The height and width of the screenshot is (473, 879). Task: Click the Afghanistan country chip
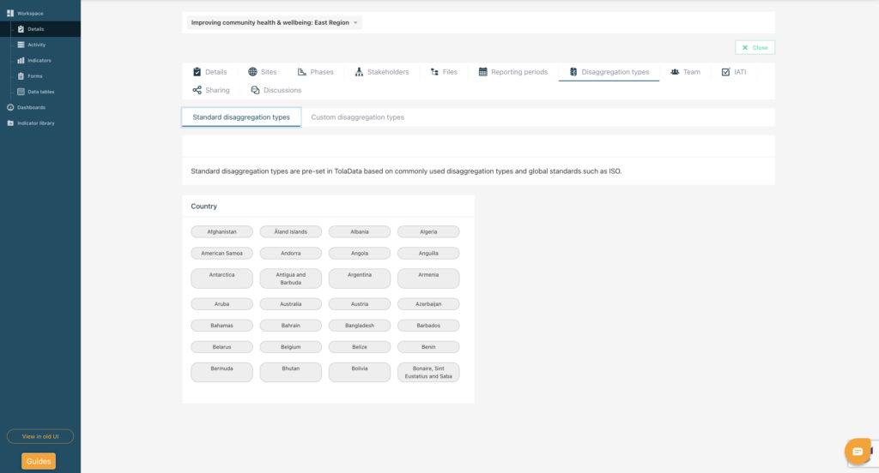click(222, 231)
